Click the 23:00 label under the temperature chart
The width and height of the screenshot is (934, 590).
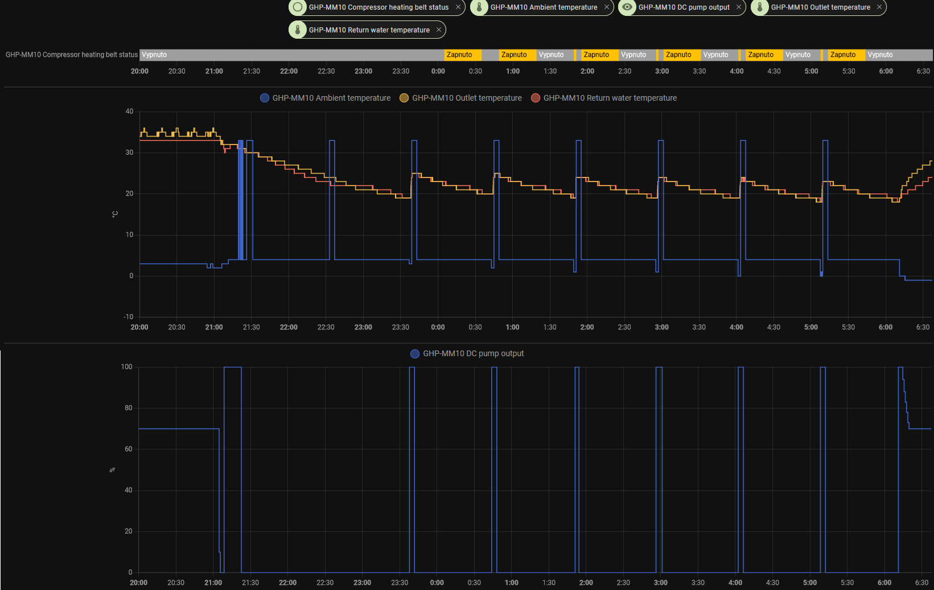[x=363, y=327]
